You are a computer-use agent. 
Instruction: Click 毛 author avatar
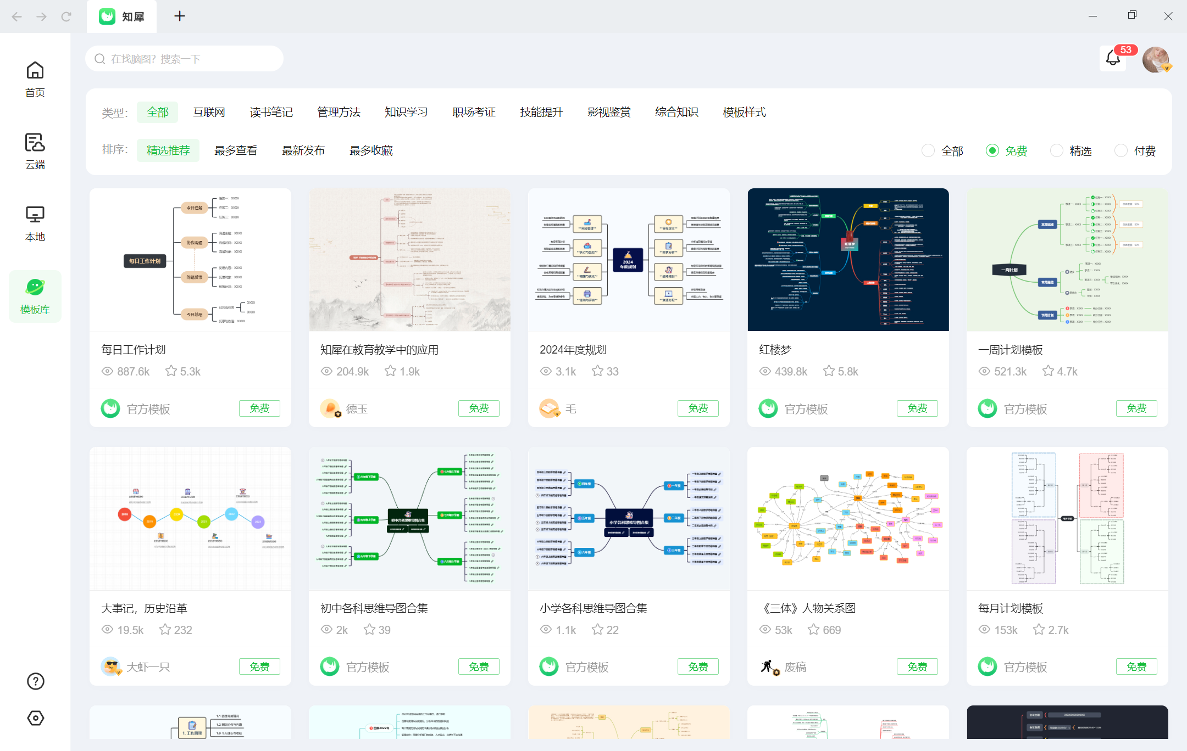click(x=549, y=408)
